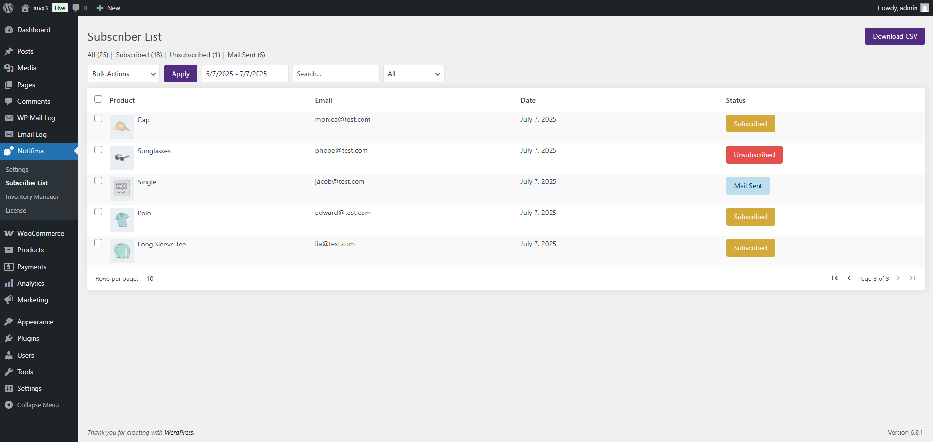Click the Settings sliders icon in sidebar
The image size is (933, 442).
9,388
